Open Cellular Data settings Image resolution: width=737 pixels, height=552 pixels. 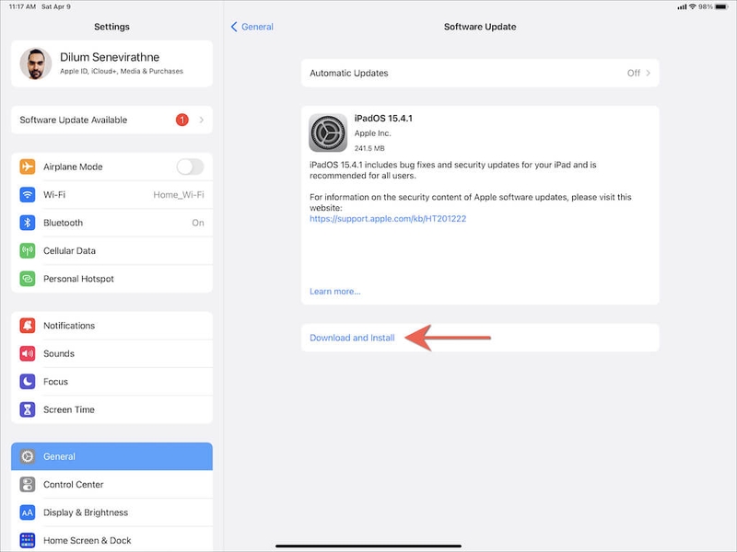point(111,250)
